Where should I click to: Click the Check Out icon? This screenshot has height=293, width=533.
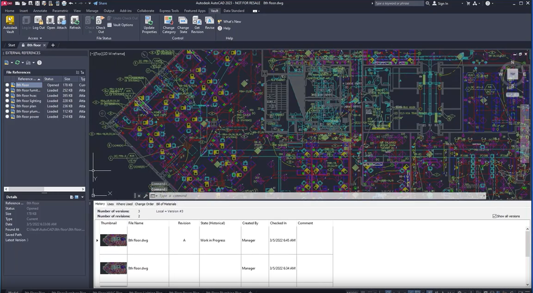(100, 24)
